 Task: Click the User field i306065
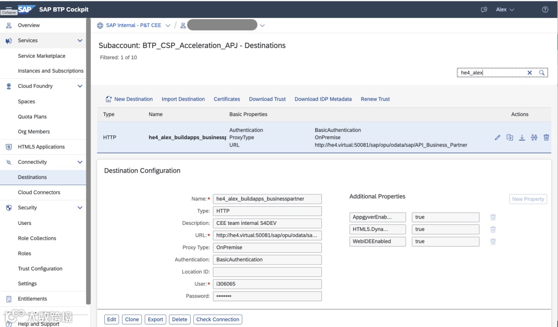click(x=267, y=284)
